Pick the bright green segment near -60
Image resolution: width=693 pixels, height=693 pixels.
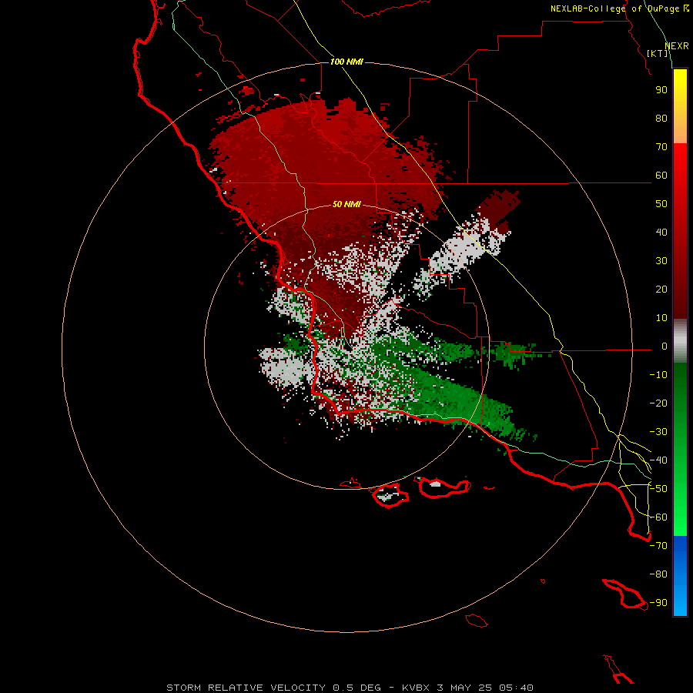(680, 519)
